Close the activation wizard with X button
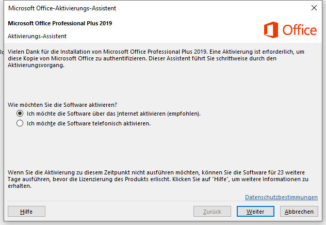 pos(314,8)
